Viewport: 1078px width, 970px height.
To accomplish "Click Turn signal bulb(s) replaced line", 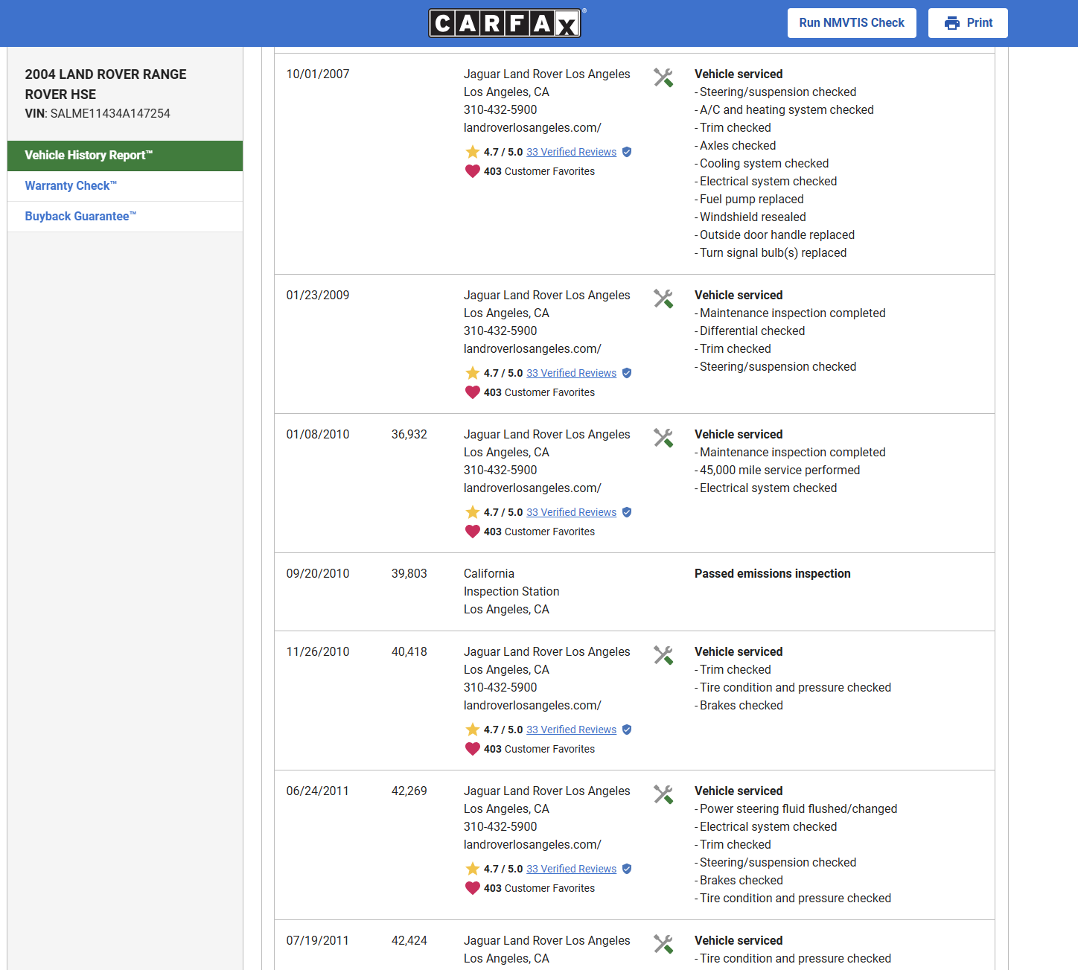I will click(x=771, y=253).
